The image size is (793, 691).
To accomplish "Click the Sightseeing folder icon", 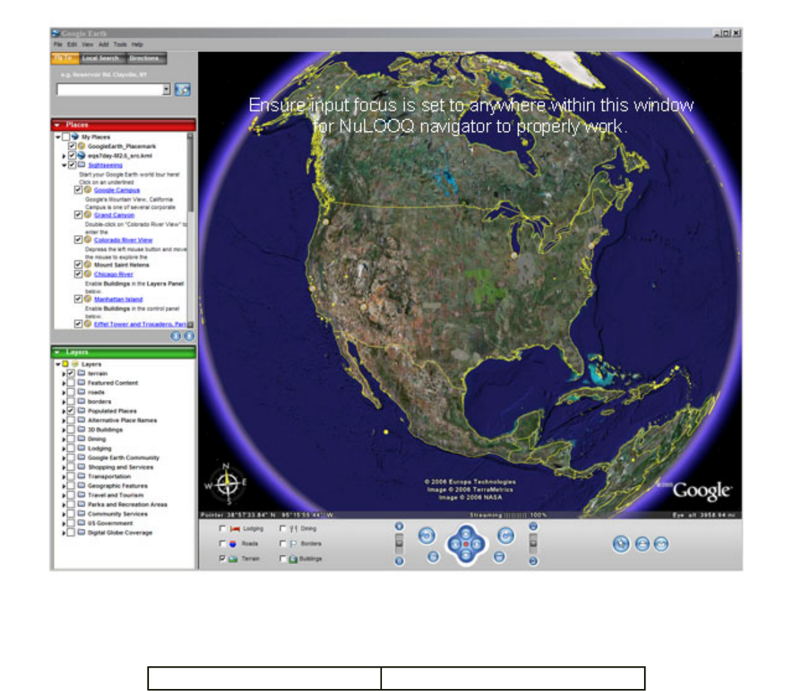I will [81, 165].
